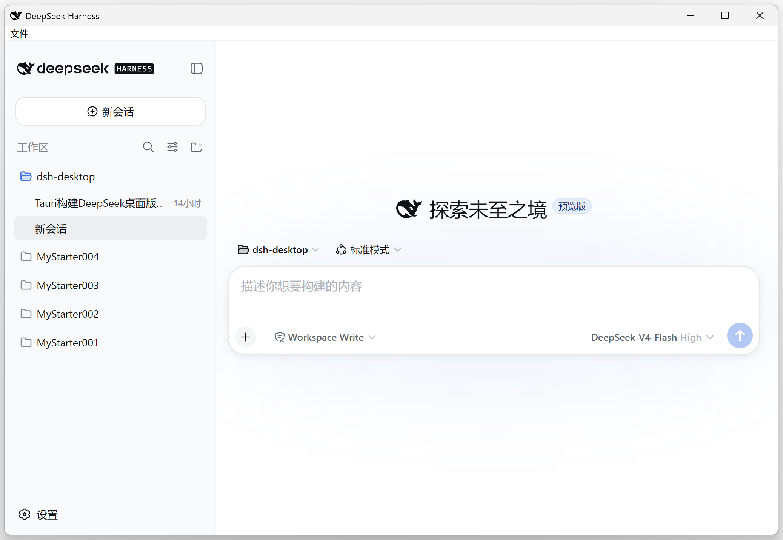Open workspace filter settings sliders icon

172,147
